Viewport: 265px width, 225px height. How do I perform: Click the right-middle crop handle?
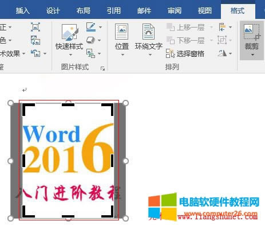pos(112,161)
